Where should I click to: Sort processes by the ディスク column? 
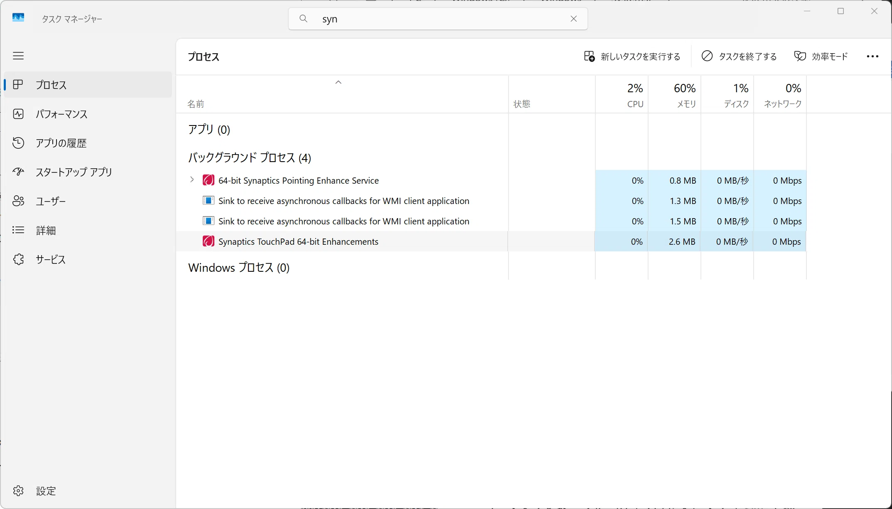[727, 95]
